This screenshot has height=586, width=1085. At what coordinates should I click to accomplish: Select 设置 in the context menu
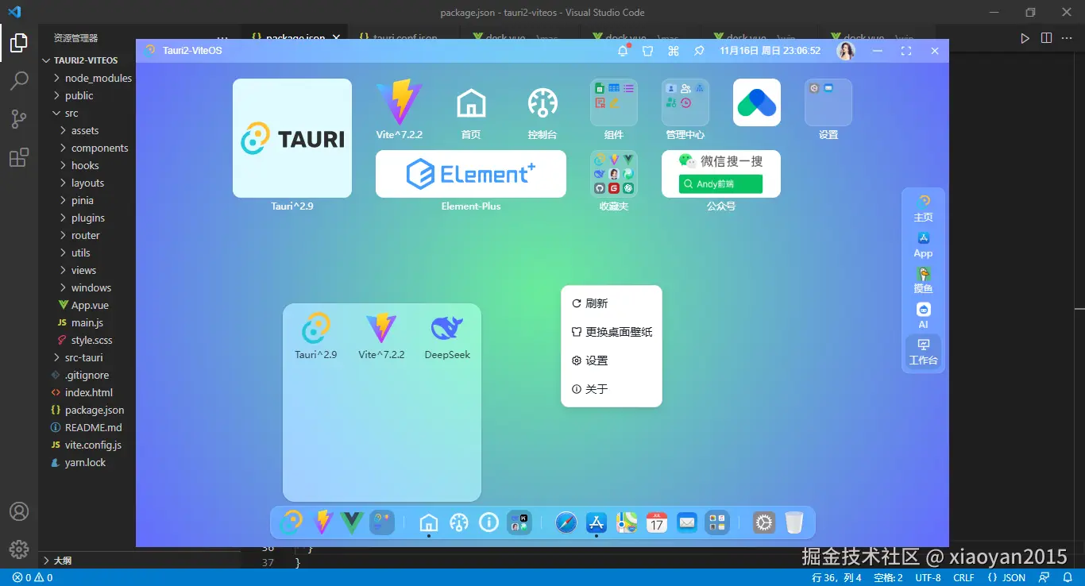click(x=612, y=360)
